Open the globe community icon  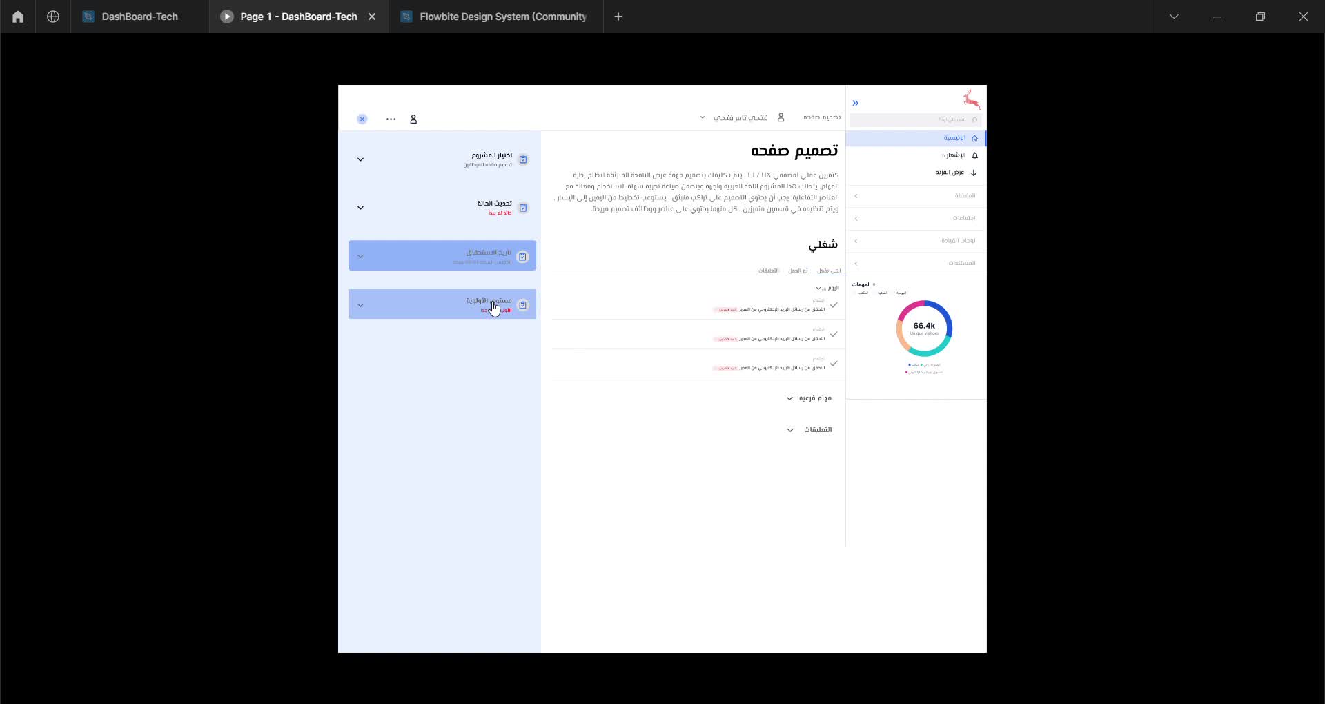(x=53, y=17)
